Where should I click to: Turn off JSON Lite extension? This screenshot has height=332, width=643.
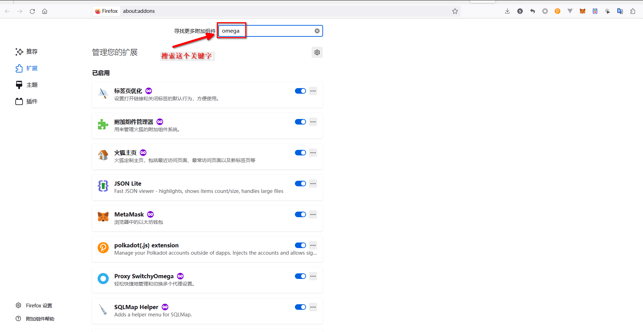point(300,184)
